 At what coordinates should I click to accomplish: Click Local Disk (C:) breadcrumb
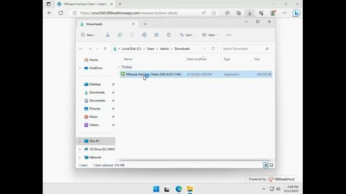131,49
